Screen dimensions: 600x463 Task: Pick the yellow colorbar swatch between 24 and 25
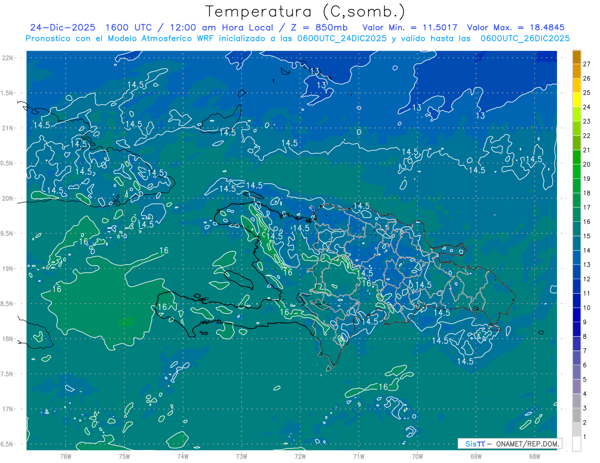[x=576, y=100]
